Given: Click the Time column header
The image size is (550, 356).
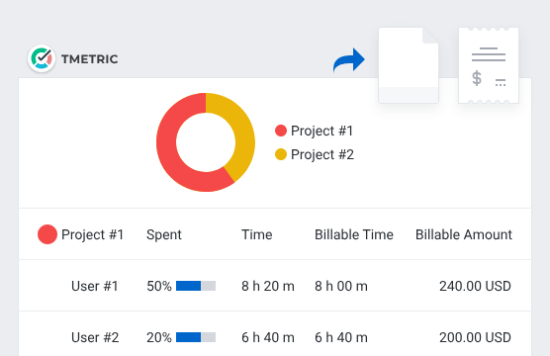Looking at the screenshot, I should coord(257,234).
